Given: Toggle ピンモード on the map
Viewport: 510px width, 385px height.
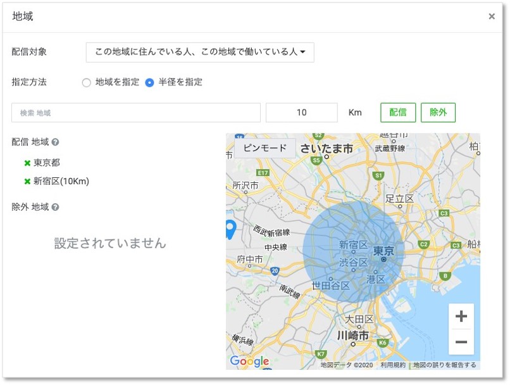Looking at the screenshot, I should pyautogui.click(x=264, y=148).
